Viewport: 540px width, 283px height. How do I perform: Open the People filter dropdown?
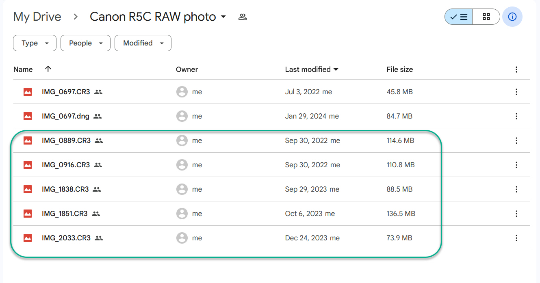point(85,43)
